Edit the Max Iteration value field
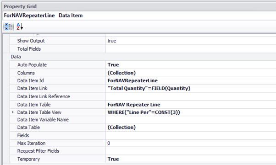Image resolution: width=276 pixels, height=165 pixels. click(191, 143)
